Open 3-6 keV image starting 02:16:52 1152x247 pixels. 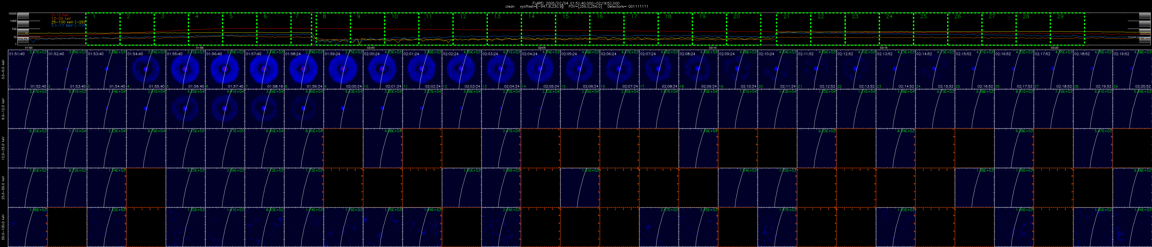click(x=1014, y=69)
